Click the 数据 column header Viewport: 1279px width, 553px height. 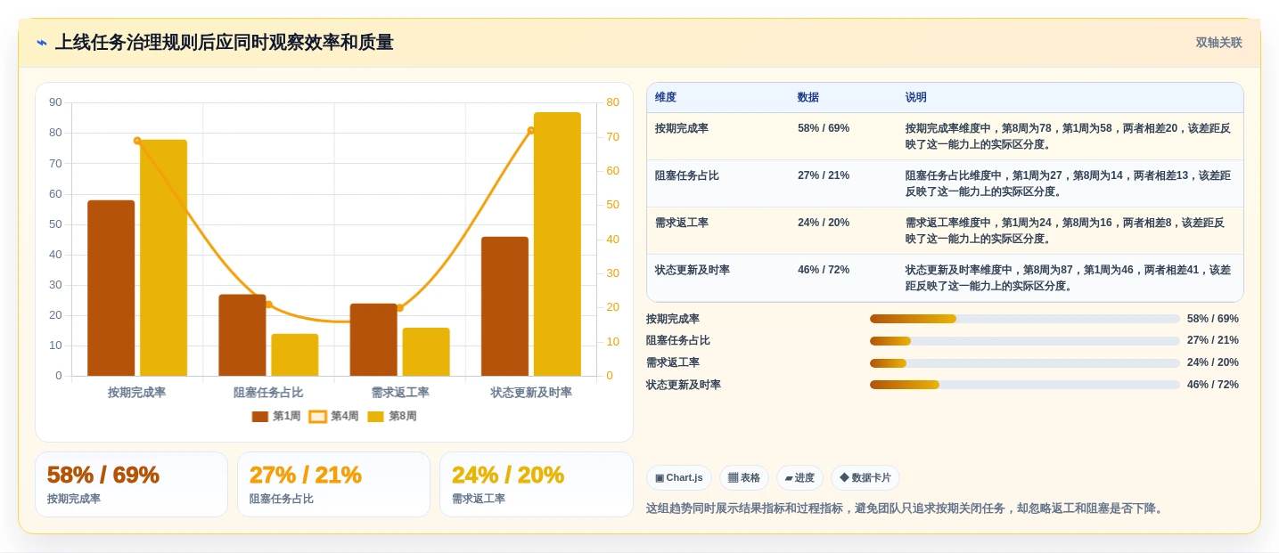coord(808,98)
